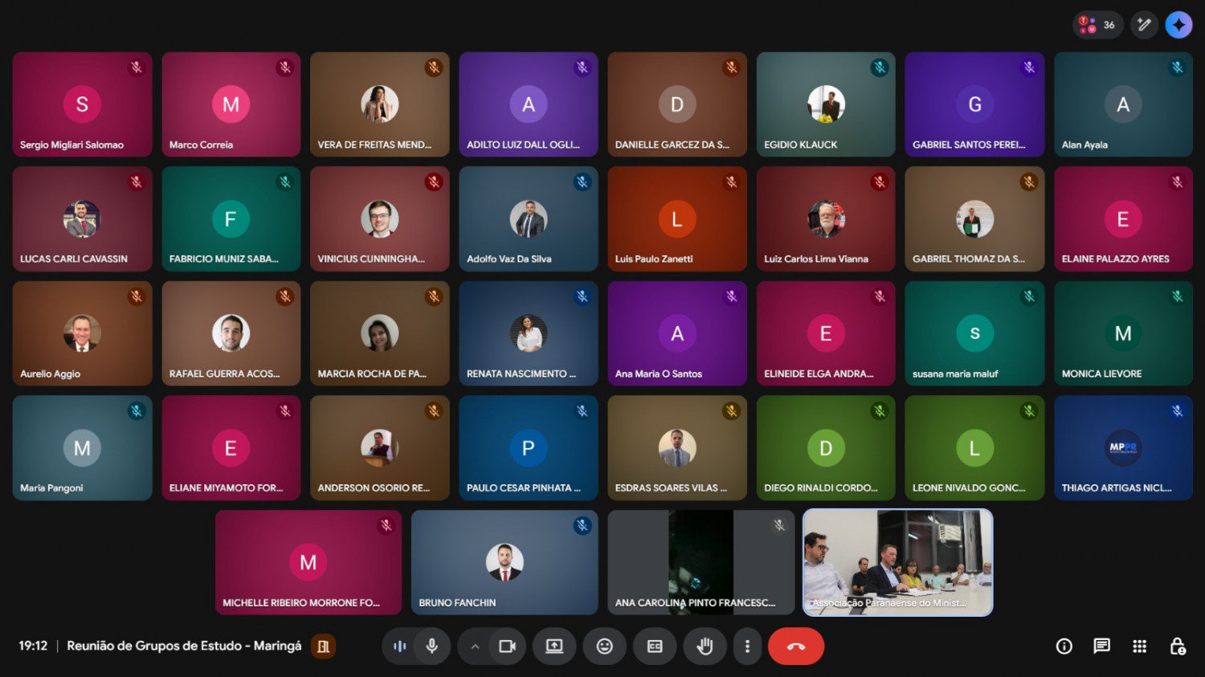1205x677 pixels.
Task: Toggle the microphone on or off
Action: pyautogui.click(x=431, y=646)
